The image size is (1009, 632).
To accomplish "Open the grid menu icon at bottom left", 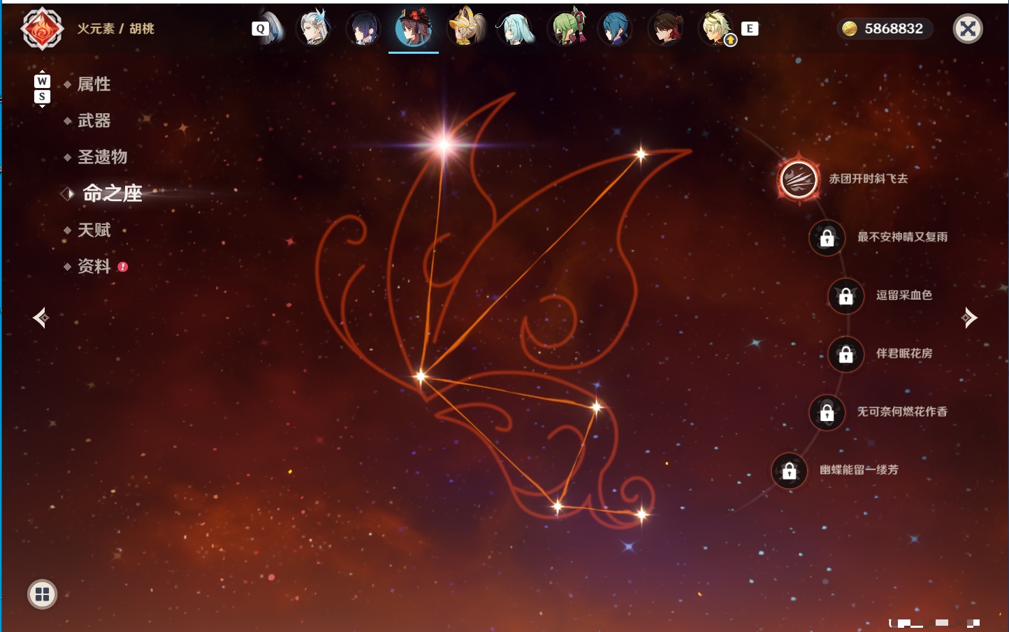I will click(42, 594).
